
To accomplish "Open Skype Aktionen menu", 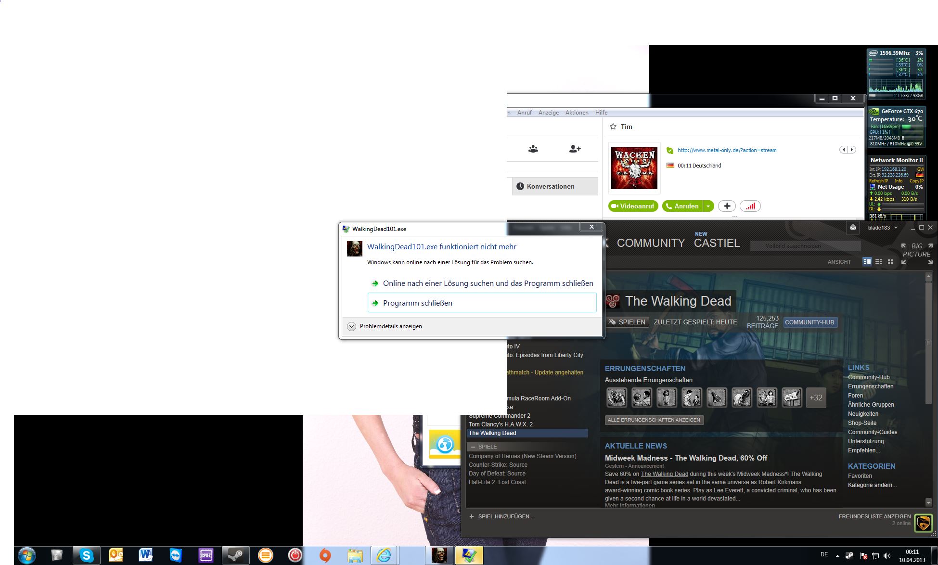I will (577, 113).
